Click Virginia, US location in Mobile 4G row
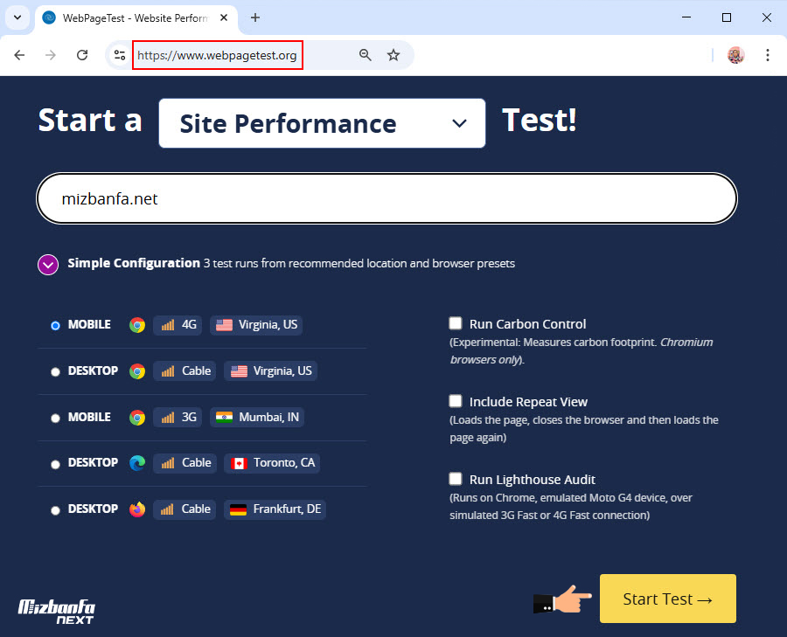This screenshot has height=637, width=787. [256, 325]
